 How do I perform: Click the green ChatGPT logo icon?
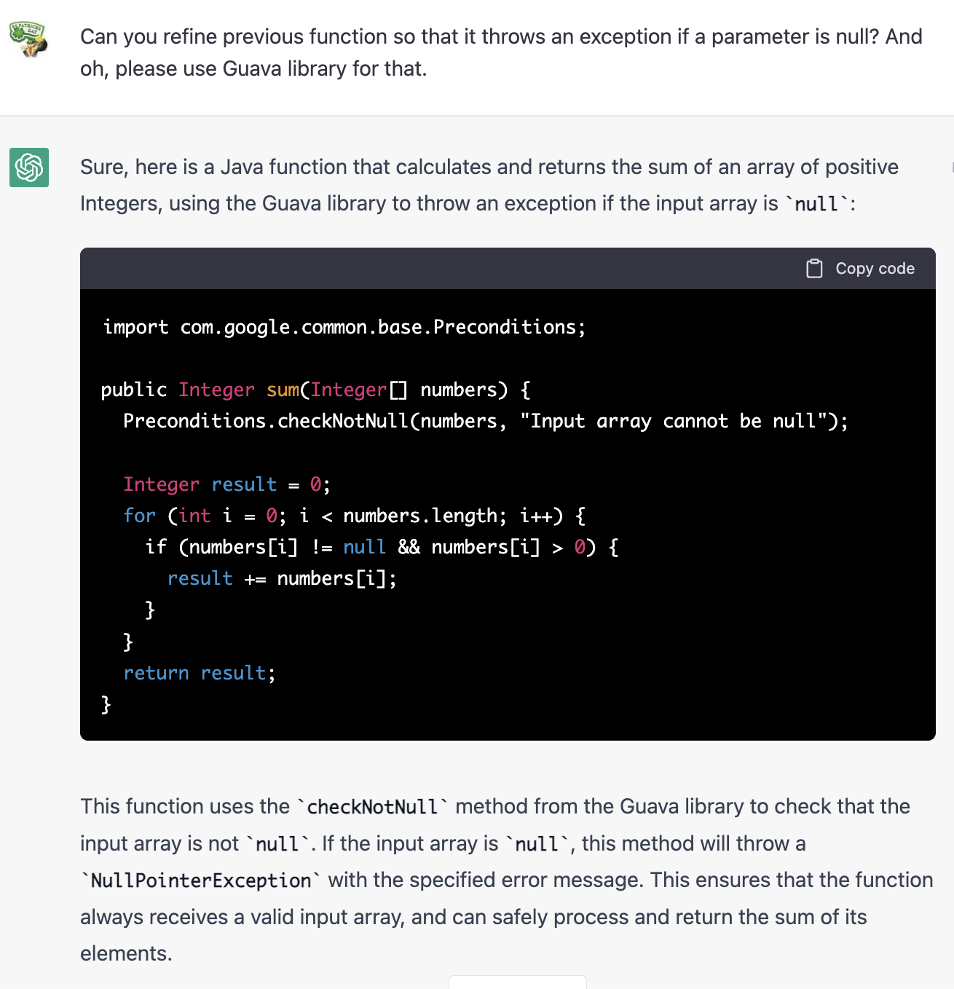29,168
